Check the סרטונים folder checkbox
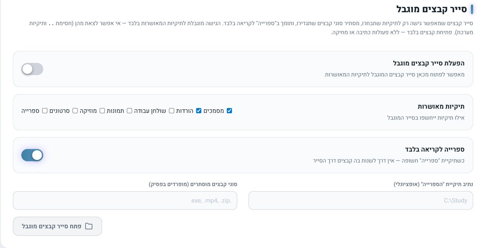This screenshot has height=248, width=477. [75, 111]
